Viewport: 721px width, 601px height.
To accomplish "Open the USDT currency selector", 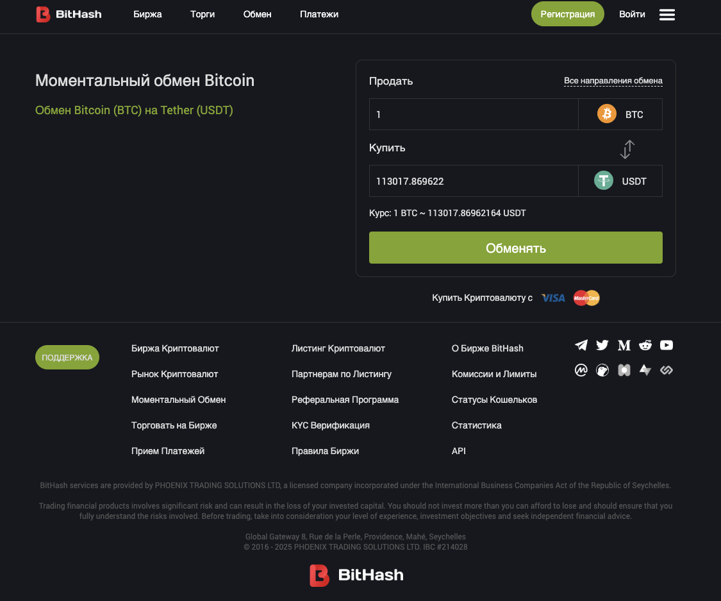I will pyautogui.click(x=620, y=181).
